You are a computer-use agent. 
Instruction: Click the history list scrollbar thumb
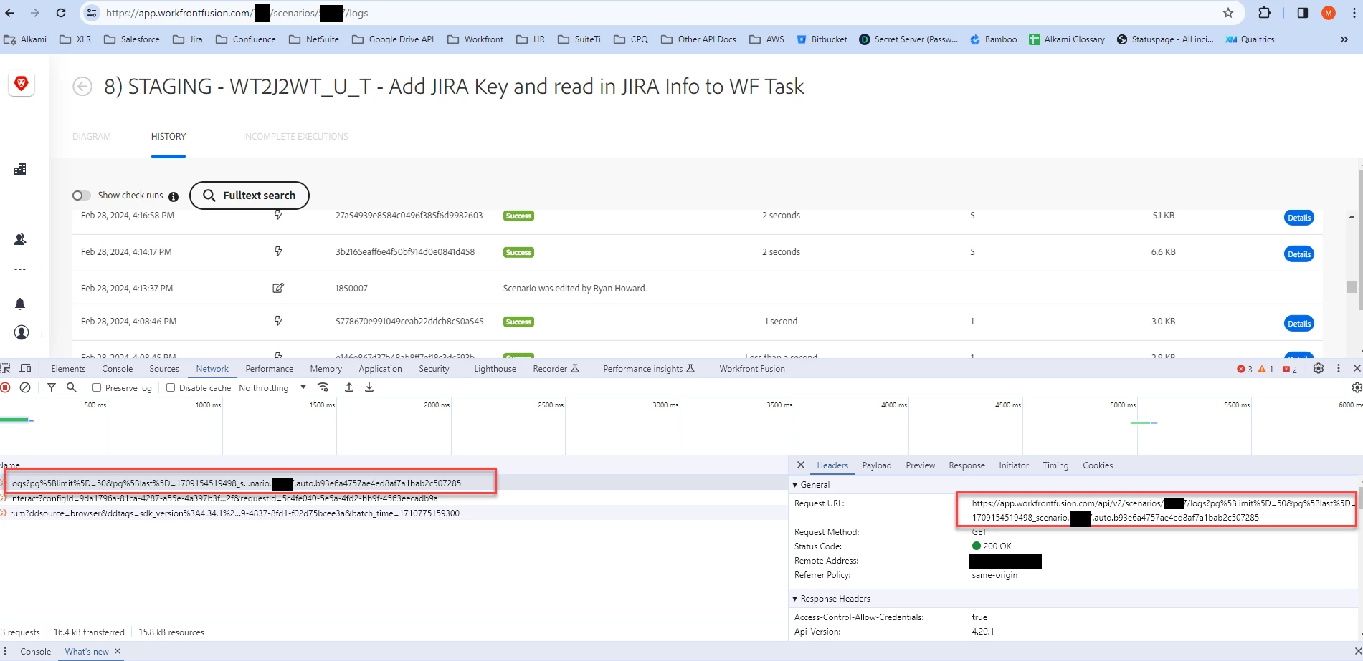[1352, 286]
